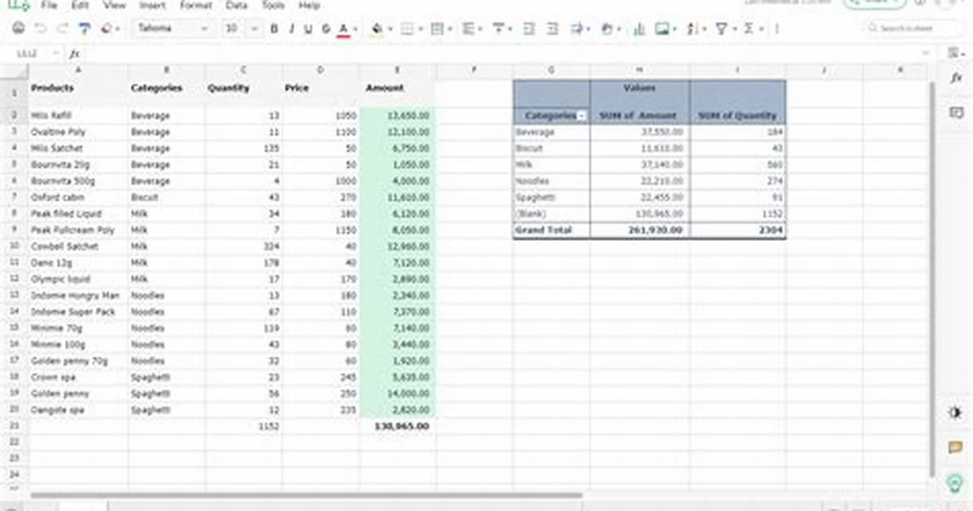The height and width of the screenshot is (511, 973).
Task: Open the View menu
Action: pos(114,5)
